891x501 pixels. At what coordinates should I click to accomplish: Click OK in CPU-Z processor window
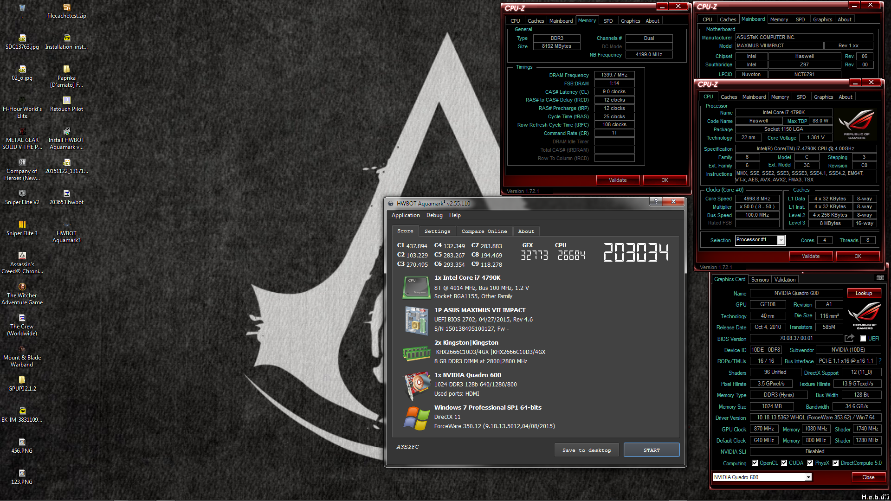click(858, 256)
